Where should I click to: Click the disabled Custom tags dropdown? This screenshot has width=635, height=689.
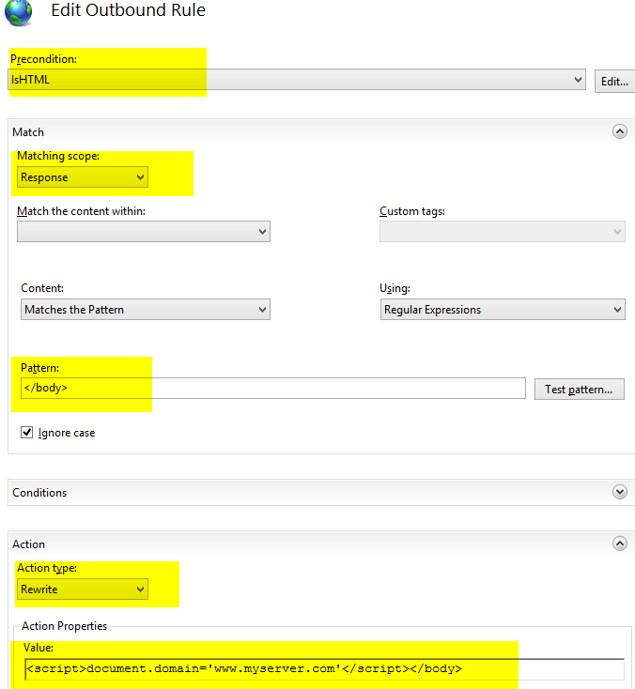[x=503, y=232]
